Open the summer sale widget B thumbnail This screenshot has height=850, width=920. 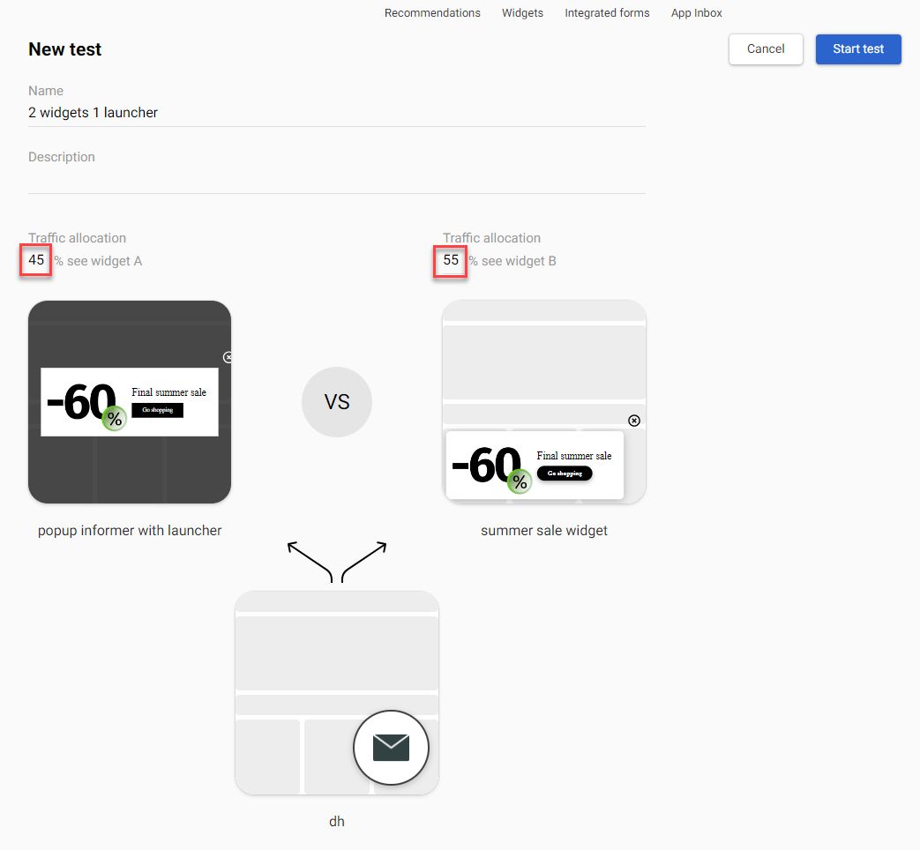click(x=544, y=402)
